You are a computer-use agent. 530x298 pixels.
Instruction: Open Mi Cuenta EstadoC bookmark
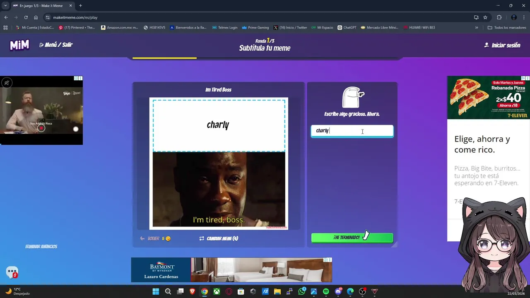[35, 28]
